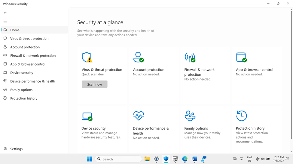Click the history clock icon on Protection history card
Image resolution: width=293 pixels, height=164 pixels.
pyautogui.click(x=241, y=116)
